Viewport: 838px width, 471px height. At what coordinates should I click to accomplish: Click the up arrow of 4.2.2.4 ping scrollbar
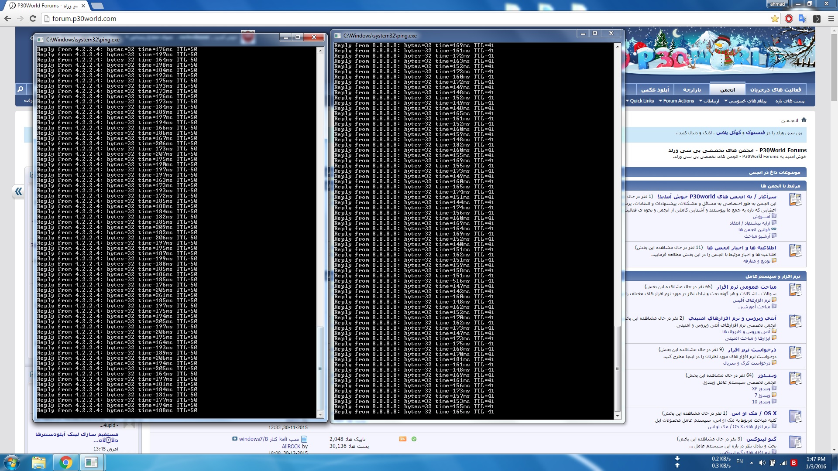320,50
